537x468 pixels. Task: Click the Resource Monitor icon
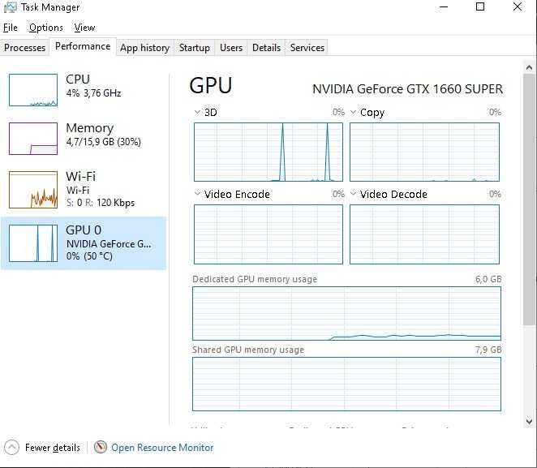point(101,447)
